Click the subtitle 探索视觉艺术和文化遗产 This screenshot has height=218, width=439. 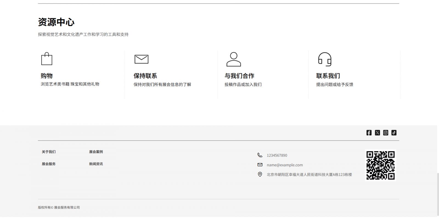point(83,34)
